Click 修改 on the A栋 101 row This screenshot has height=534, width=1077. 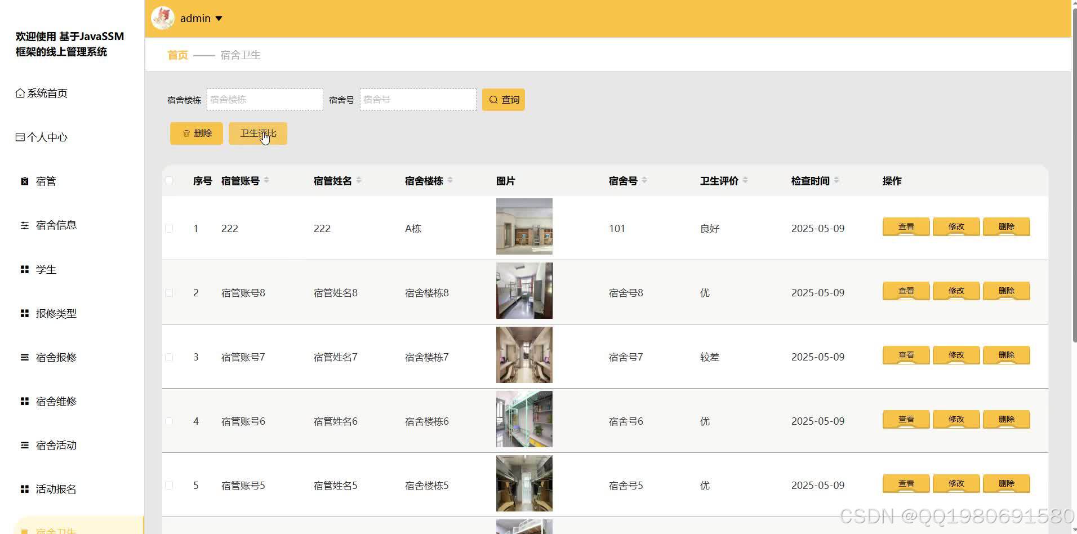click(956, 226)
